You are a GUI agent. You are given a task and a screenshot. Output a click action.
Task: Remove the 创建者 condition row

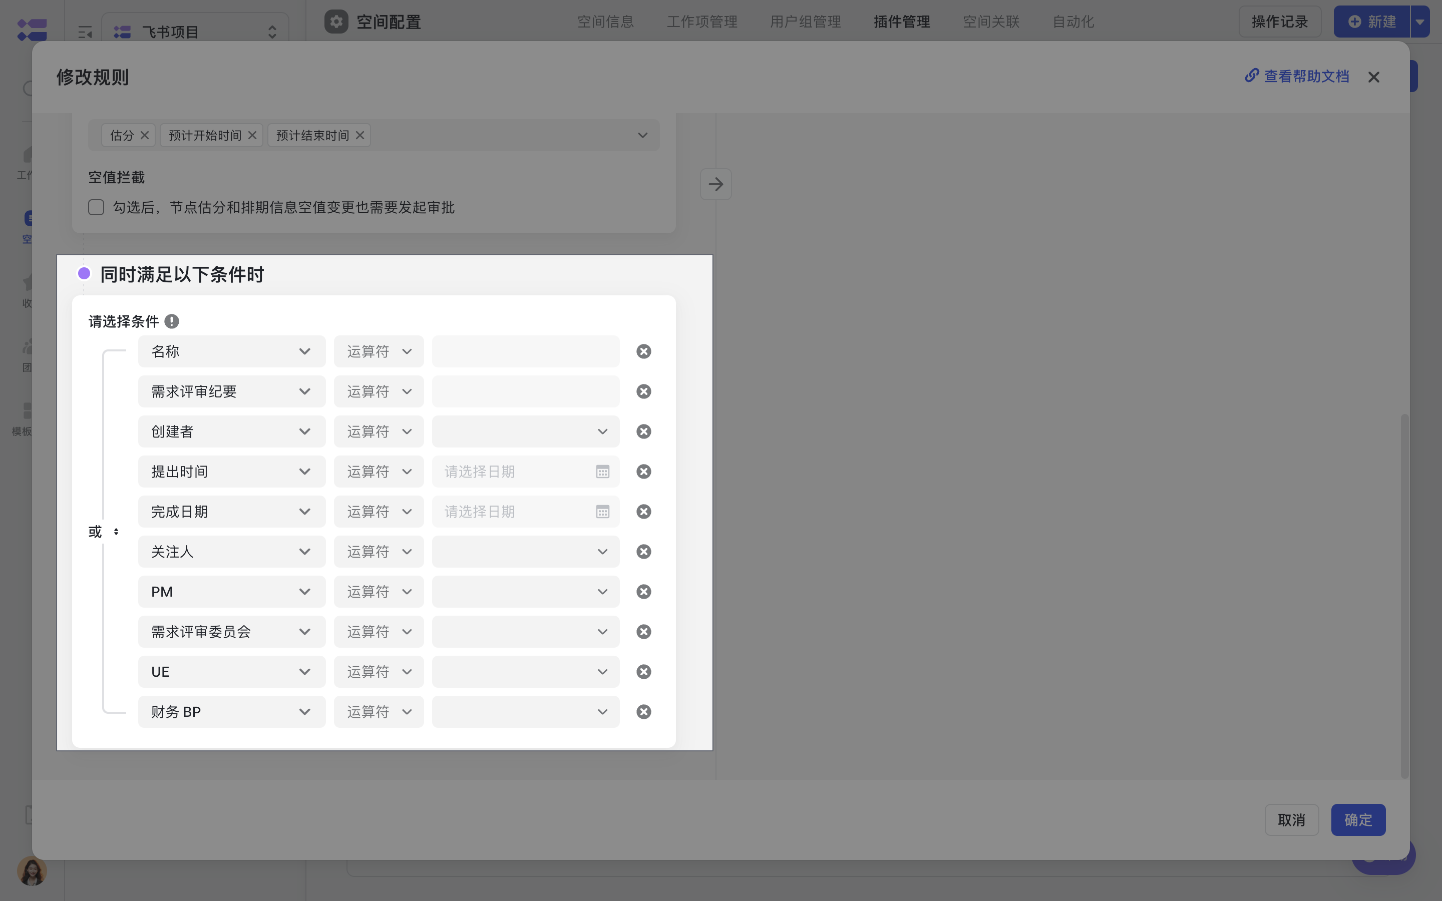click(643, 431)
